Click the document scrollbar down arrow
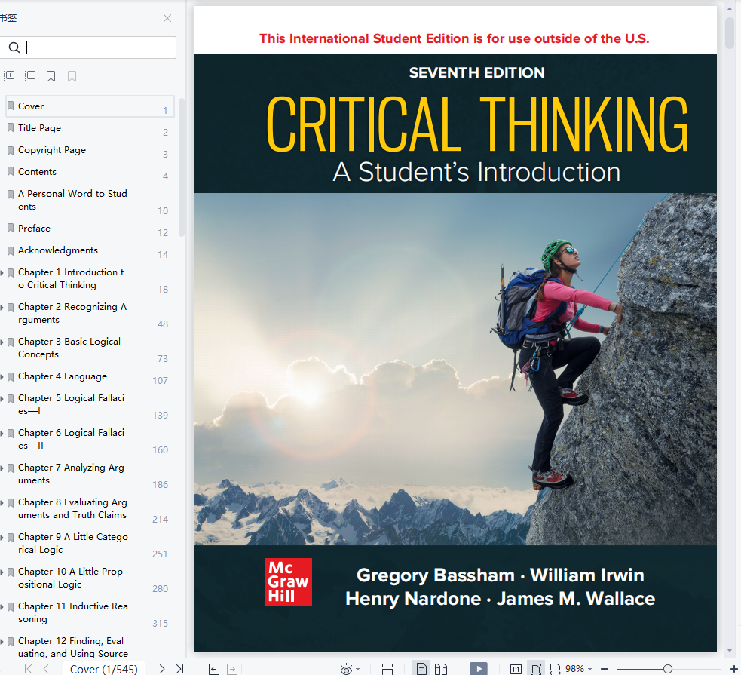The height and width of the screenshot is (675, 741). [730, 651]
